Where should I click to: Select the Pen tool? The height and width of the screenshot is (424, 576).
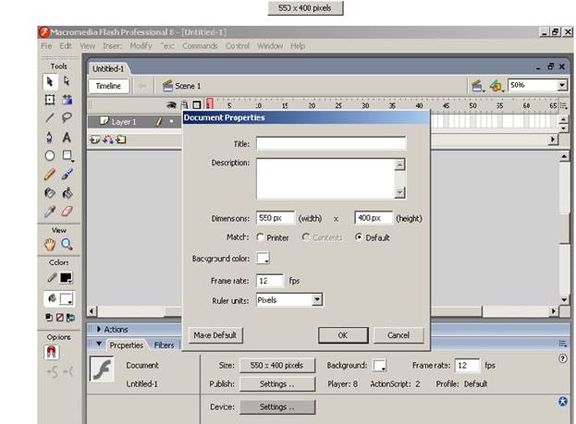pos(50,138)
